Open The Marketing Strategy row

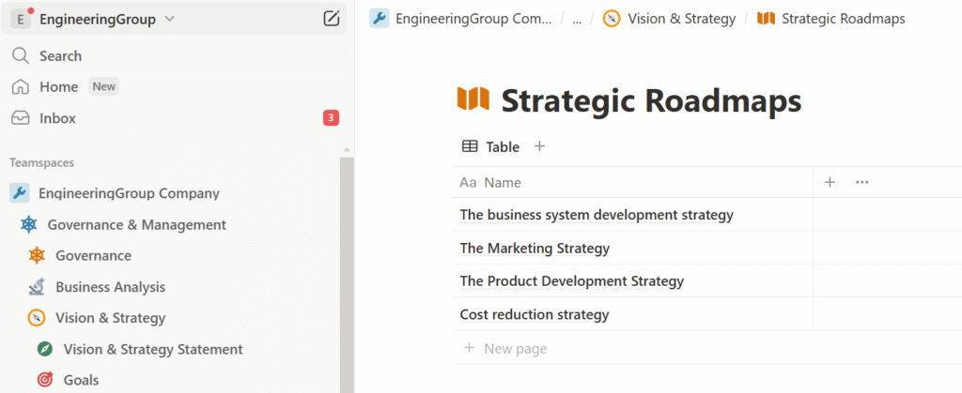pyautogui.click(x=535, y=249)
